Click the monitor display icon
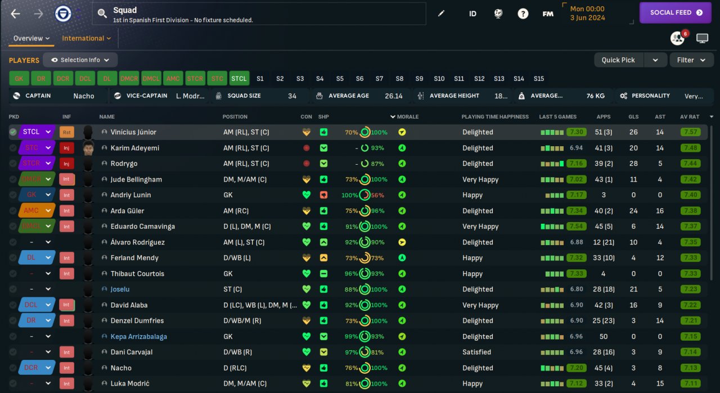This screenshot has width=720, height=393. [x=702, y=38]
